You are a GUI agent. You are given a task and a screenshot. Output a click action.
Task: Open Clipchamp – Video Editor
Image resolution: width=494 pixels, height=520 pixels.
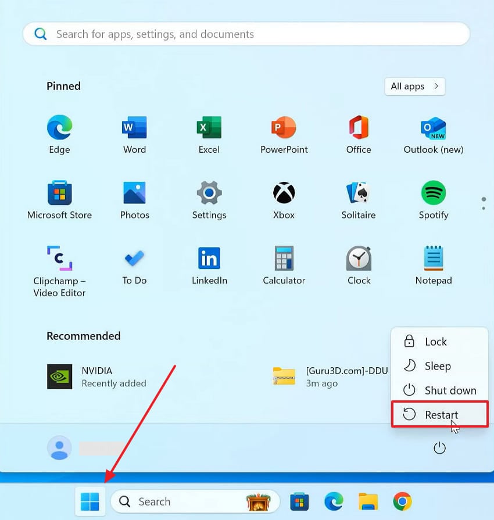[x=60, y=271]
